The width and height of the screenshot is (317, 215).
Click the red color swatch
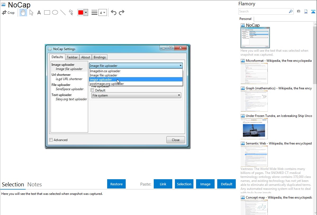coord(81,12)
